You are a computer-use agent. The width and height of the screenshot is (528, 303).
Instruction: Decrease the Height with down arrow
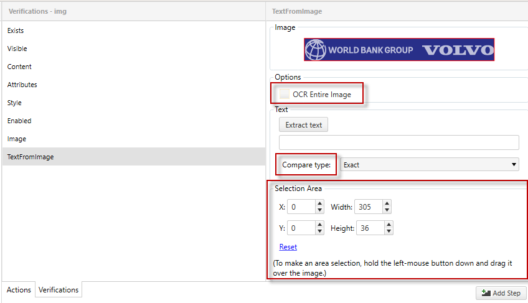[x=389, y=231]
